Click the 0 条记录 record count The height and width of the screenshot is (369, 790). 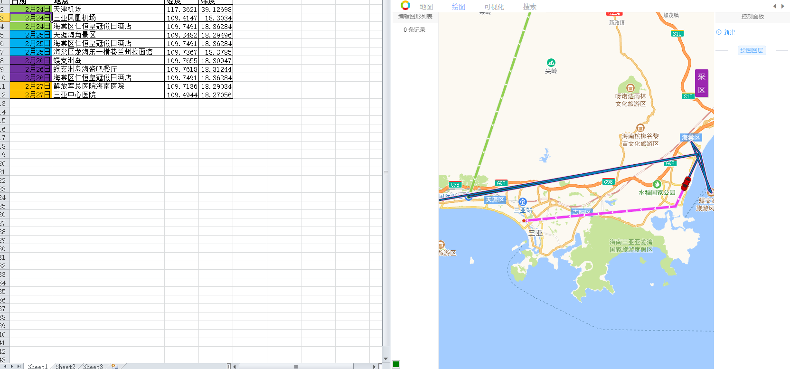(x=414, y=29)
